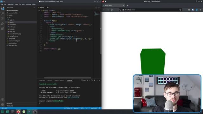Switch to the Output panel tab
Screen dimensions: 203x114
click(x=50, y=80)
